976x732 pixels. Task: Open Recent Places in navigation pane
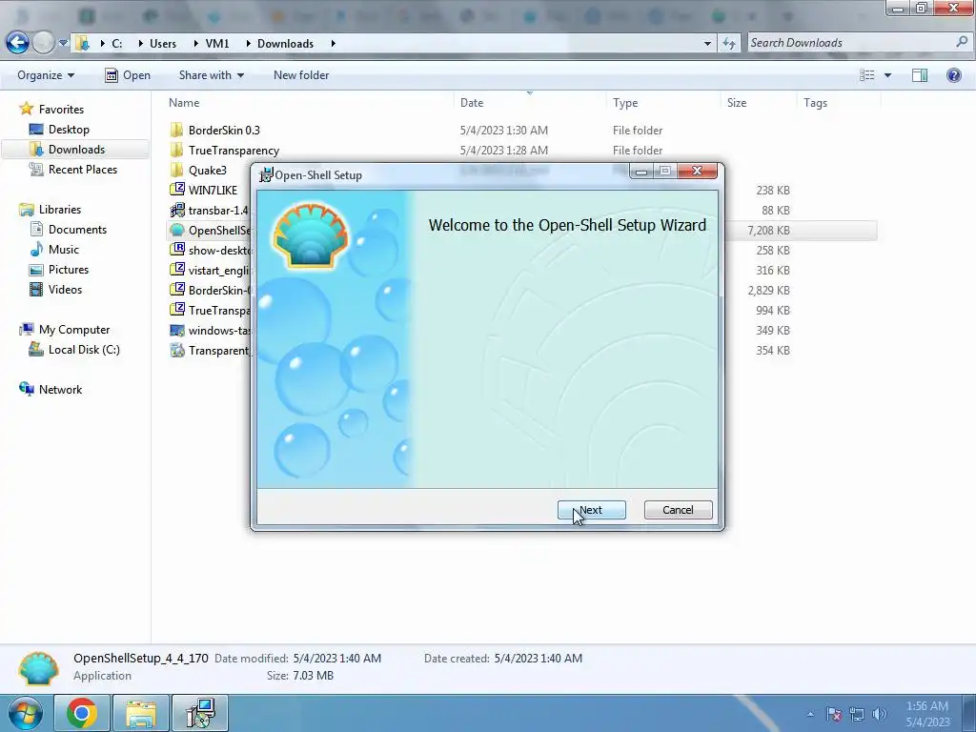[x=83, y=170]
